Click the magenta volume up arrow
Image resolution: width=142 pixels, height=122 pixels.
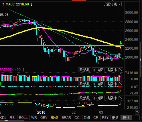tap(23, 70)
